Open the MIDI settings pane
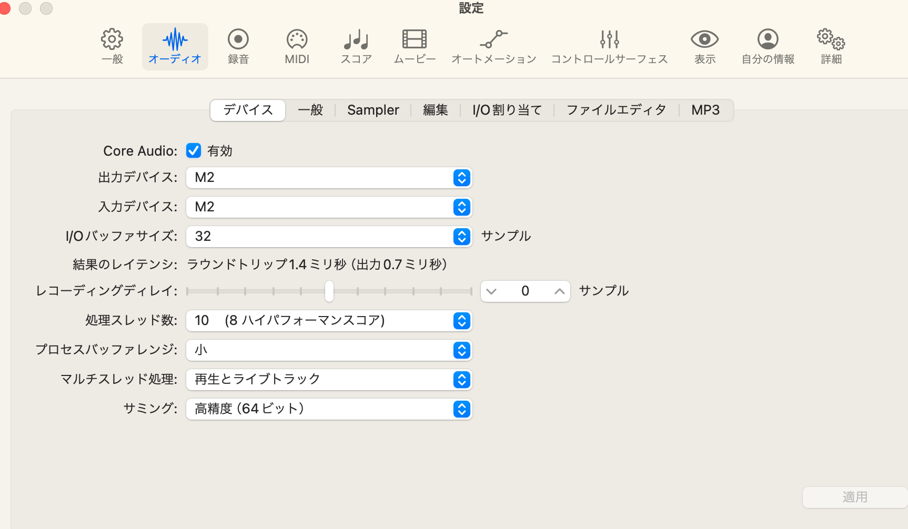The image size is (908, 529). [297, 46]
